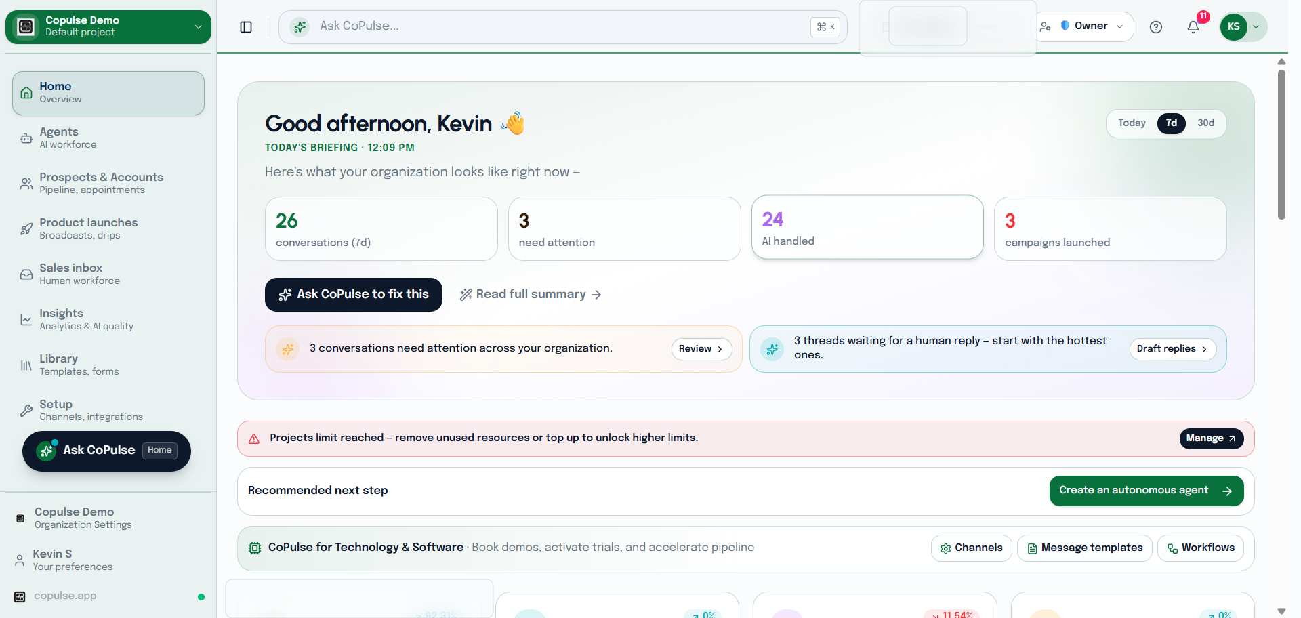This screenshot has height=618, width=1301.
Task: Click the page vertical scrollbar thumb
Action: (1281, 144)
